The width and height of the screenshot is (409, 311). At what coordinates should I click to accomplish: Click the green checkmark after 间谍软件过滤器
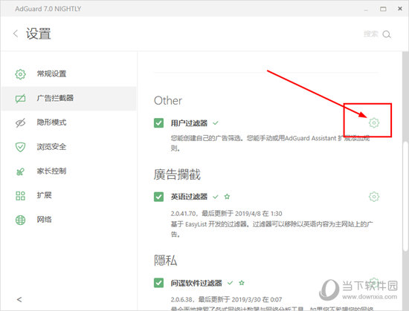[230, 283]
